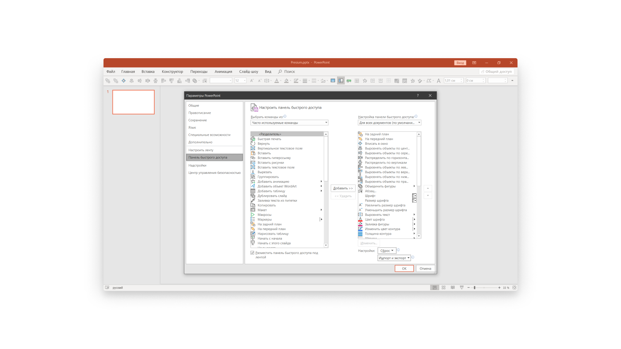Click the font color letter A icon

(276, 81)
